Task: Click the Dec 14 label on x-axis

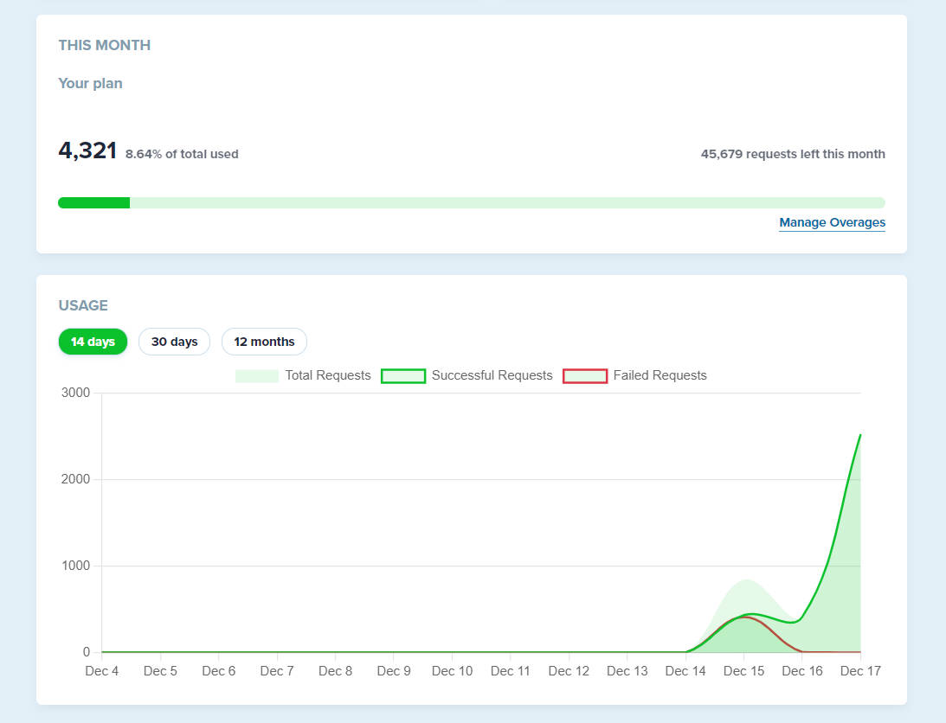Action: click(x=685, y=670)
